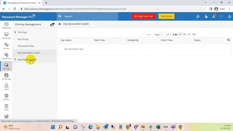Screen dimensions: 233x131
Task: Click the address bar URL
Action: pyautogui.click(x=75, y=9)
